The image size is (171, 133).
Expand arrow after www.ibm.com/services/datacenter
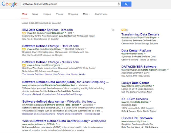click(x=65, y=33)
